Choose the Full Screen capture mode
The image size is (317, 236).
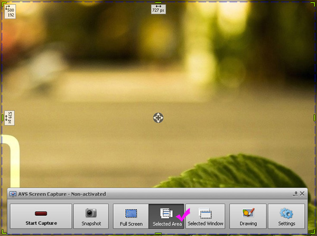pos(131,216)
